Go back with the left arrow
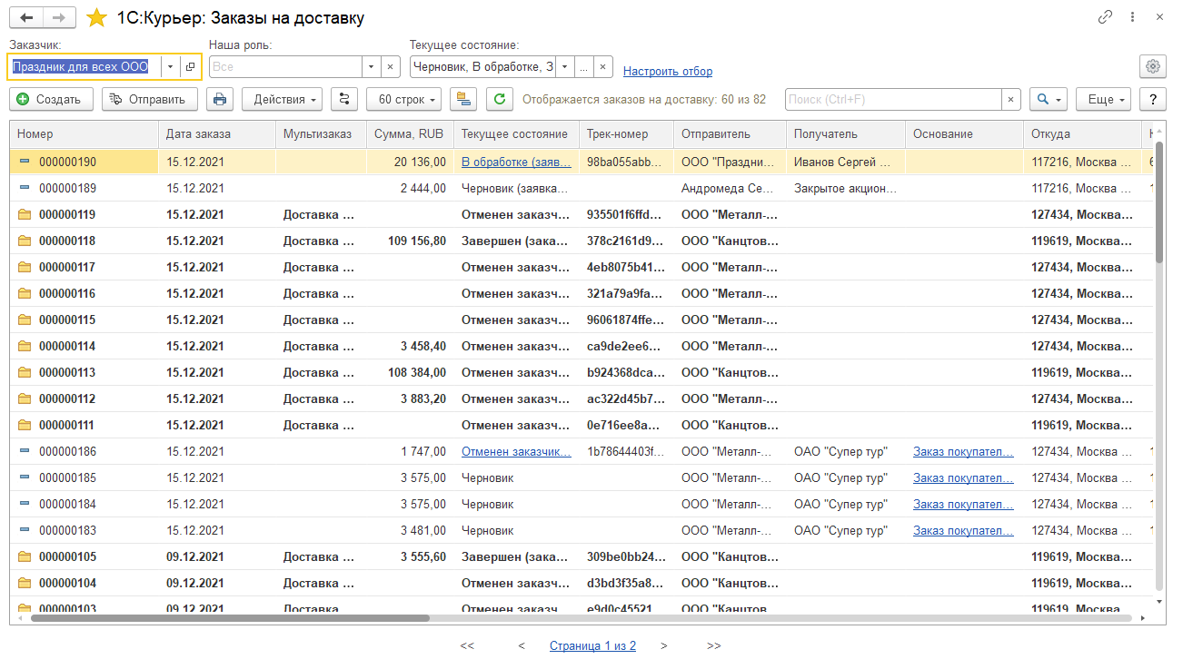This screenshot has height=669, width=1183. point(27,18)
